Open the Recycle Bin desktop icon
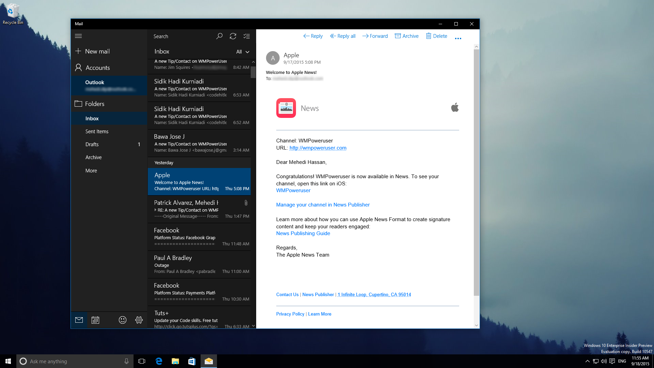 tap(13, 14)
